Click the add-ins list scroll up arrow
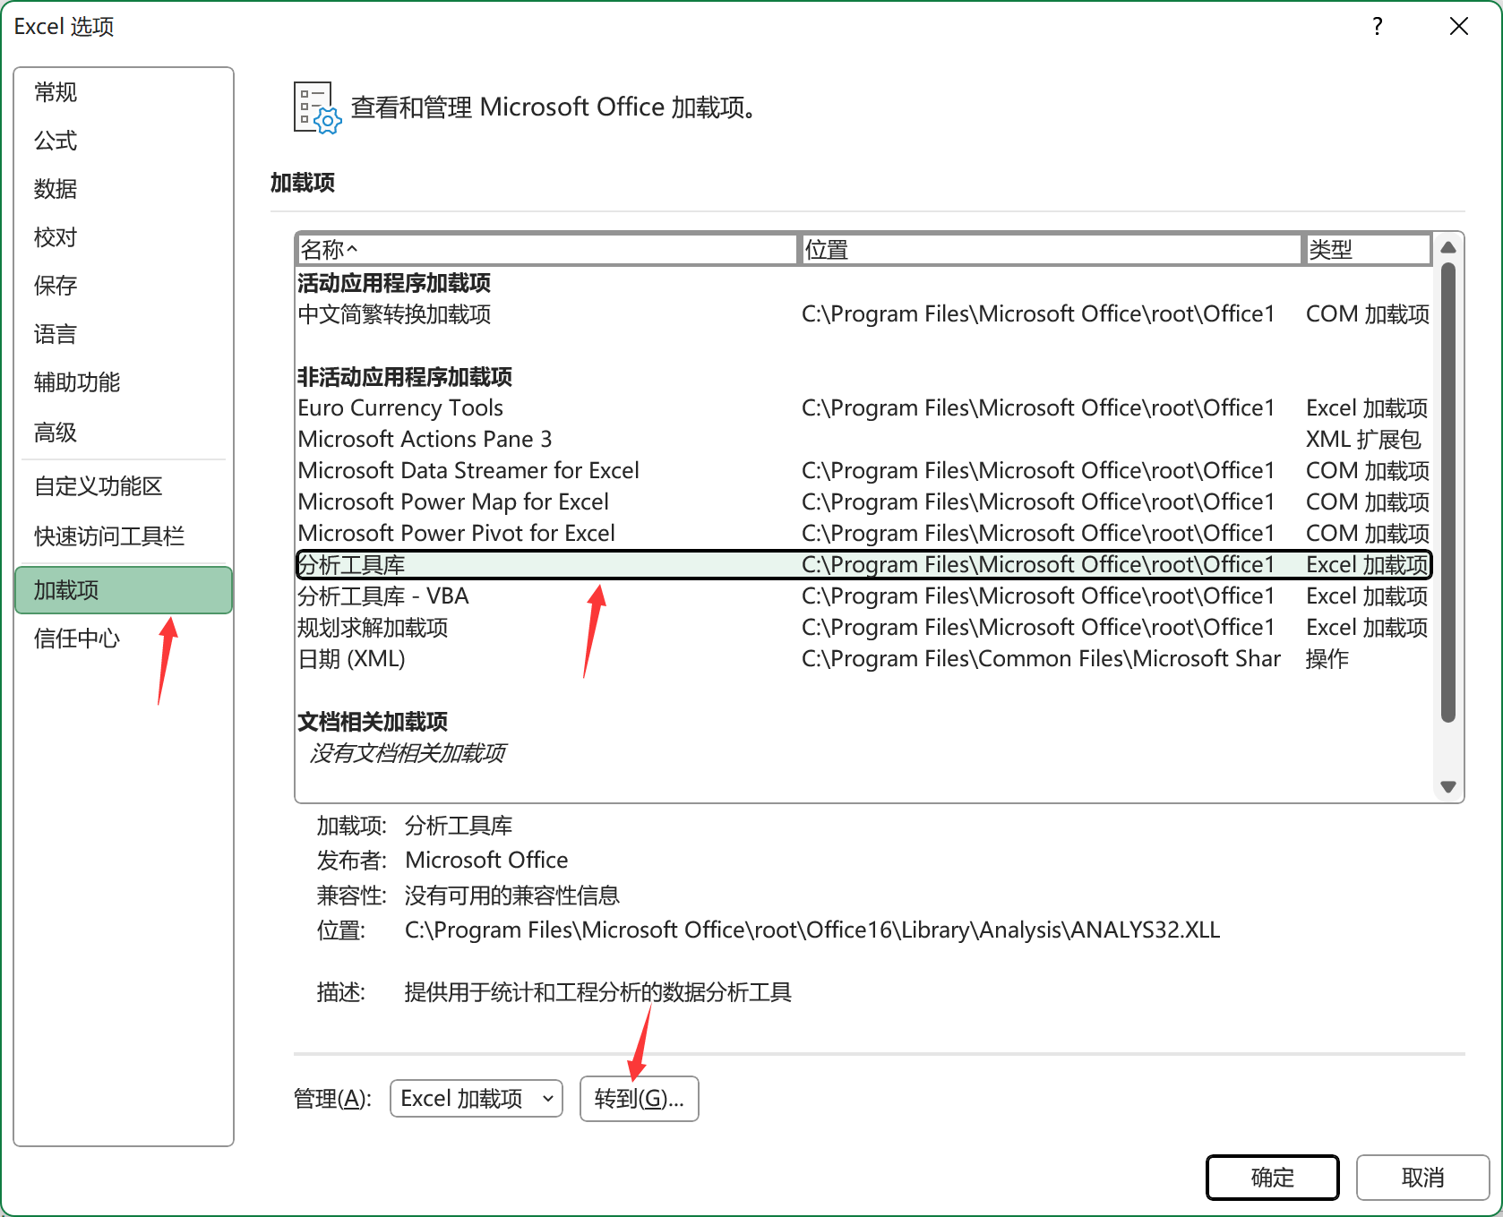 tap(1448, 247)
